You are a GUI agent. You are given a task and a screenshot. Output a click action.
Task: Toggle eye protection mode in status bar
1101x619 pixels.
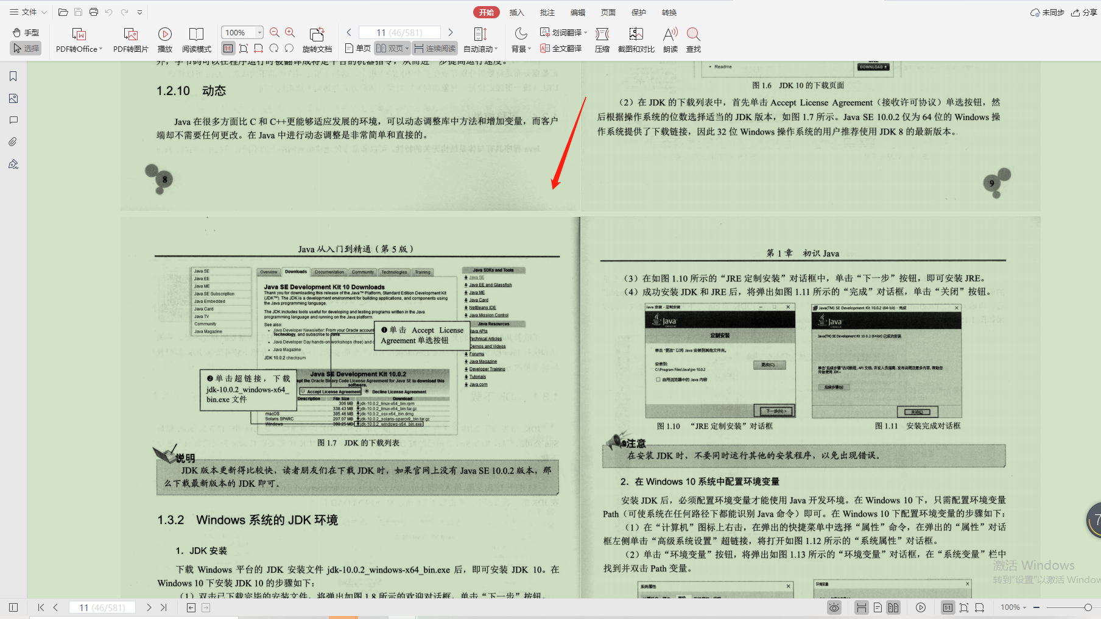(834, 607)
